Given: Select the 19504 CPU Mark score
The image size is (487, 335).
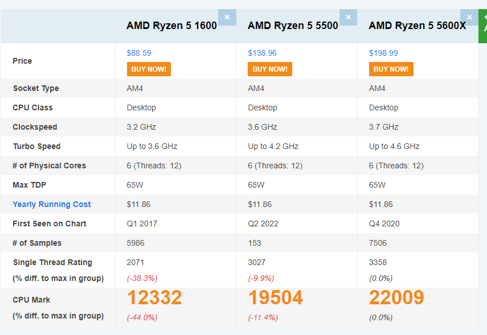Looking at the screenshot, I should [x=276, y=297].
